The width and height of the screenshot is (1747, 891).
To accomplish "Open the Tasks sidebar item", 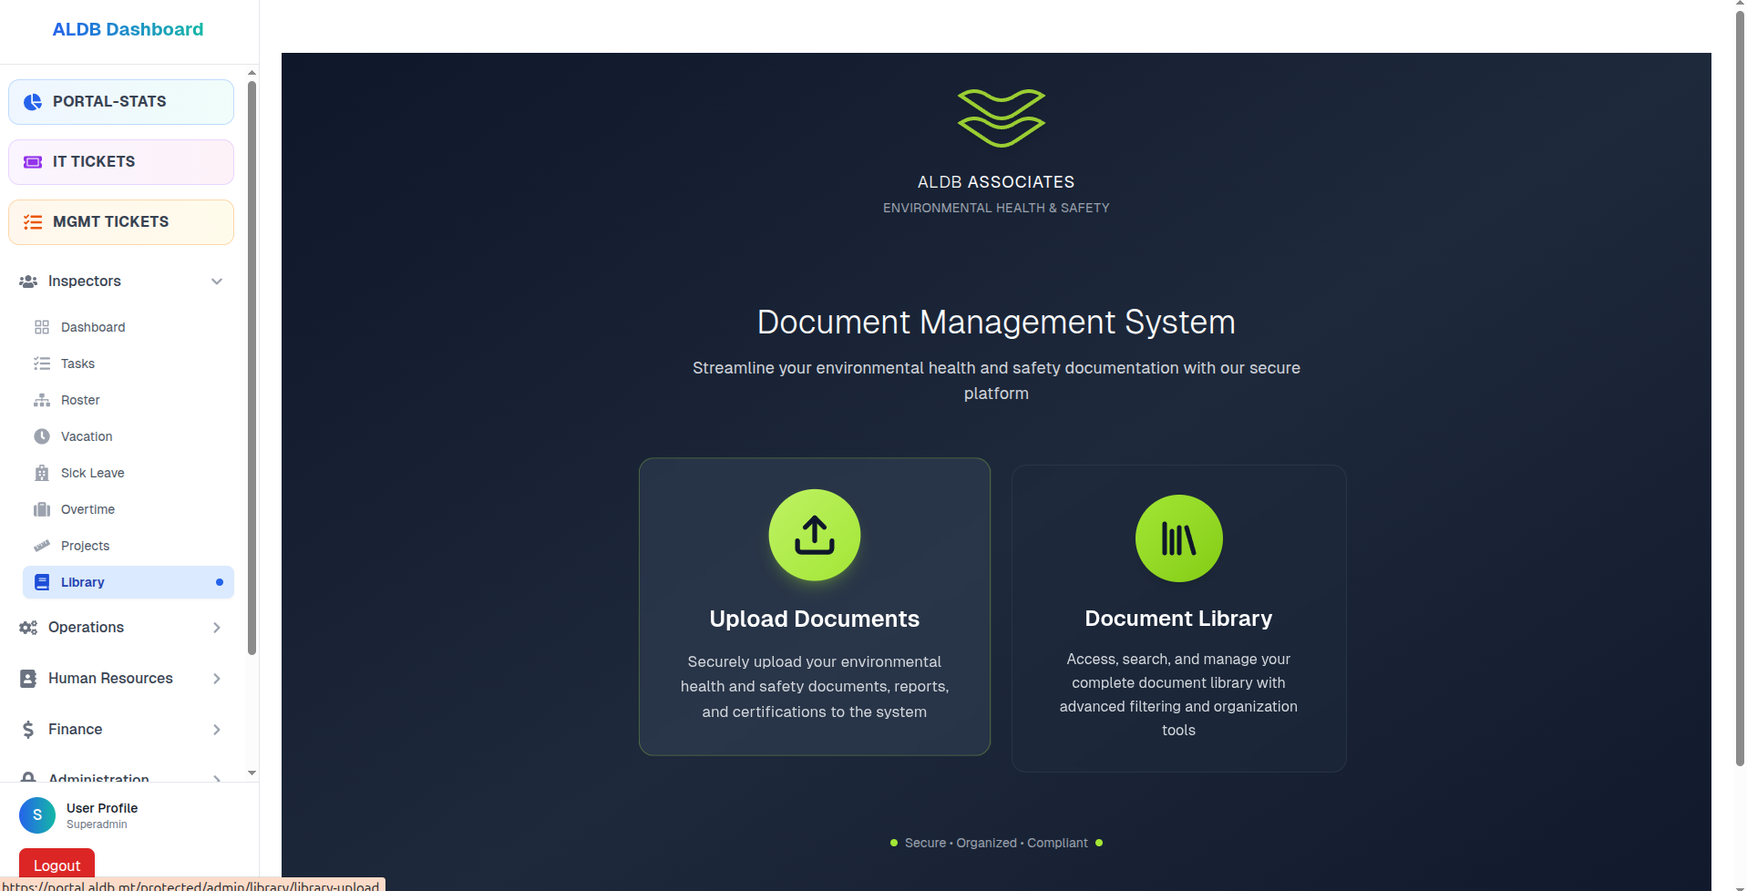I will pyautogui.click(x=77, y=364).
